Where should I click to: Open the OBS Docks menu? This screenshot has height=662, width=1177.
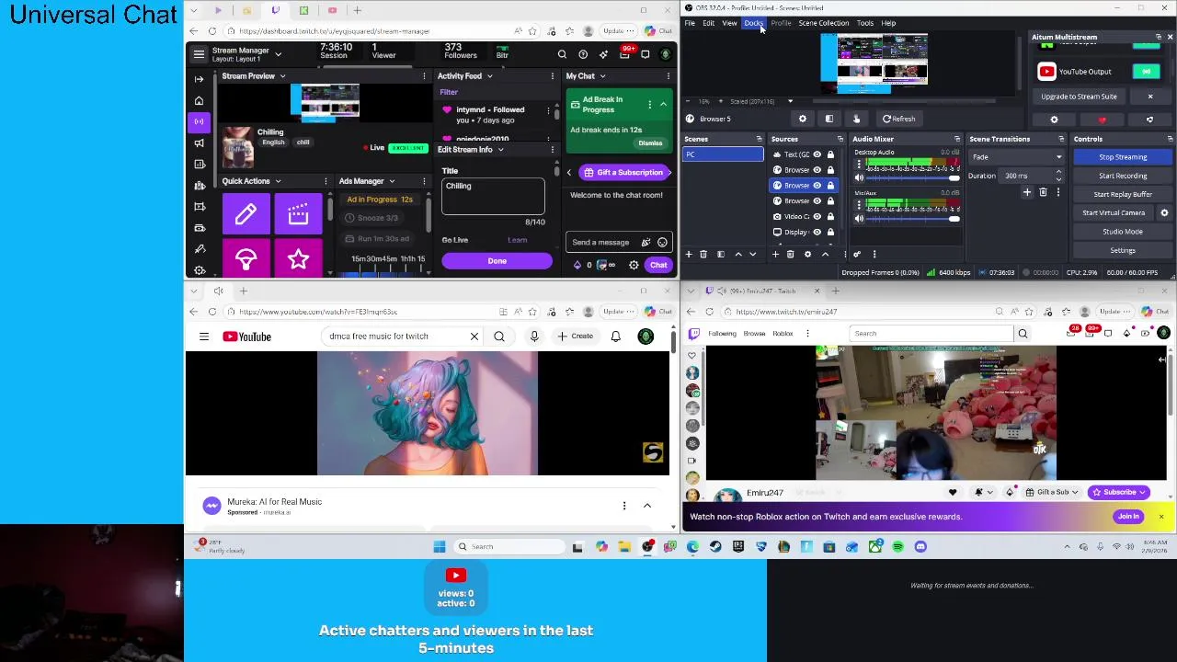(754, 23)
